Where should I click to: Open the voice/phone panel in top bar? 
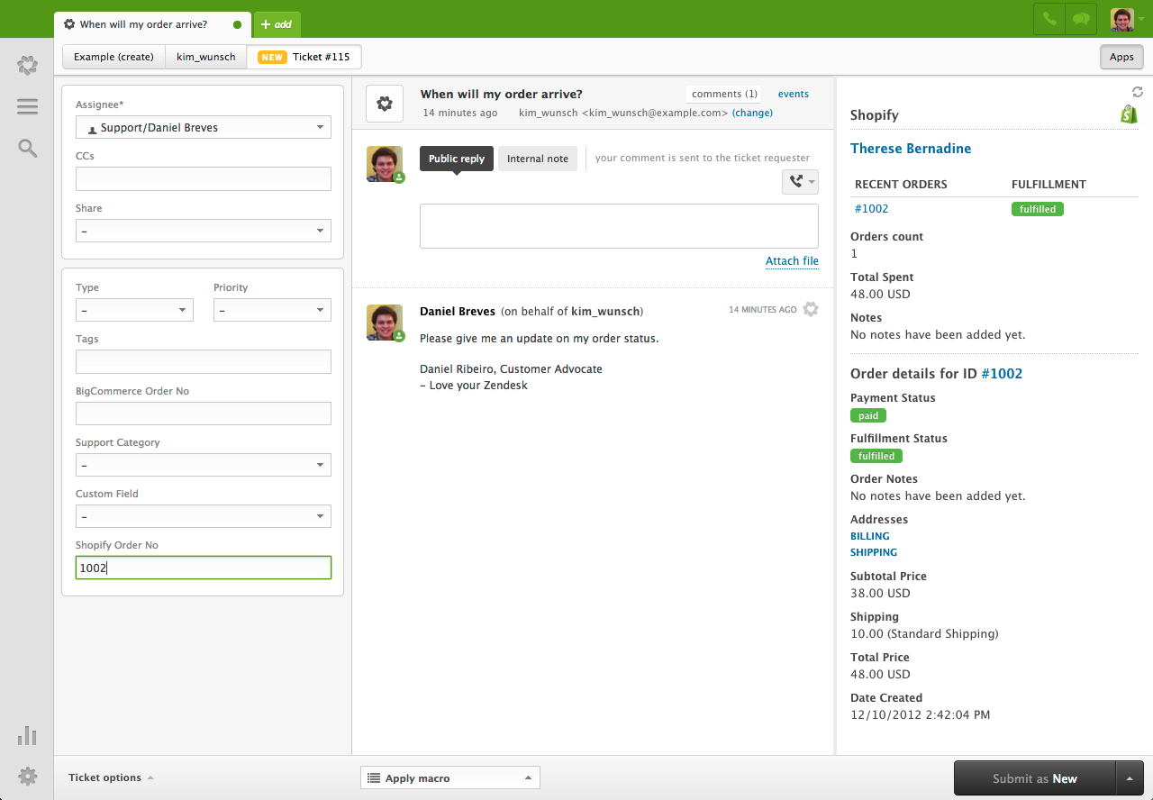point(1048,19)
